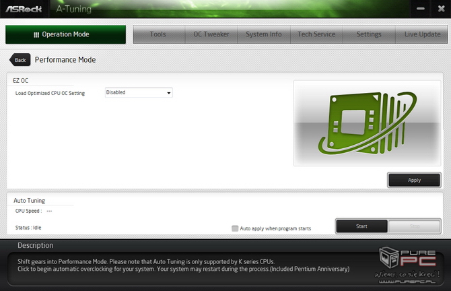Click the green CPU performance image
Viewport: 451px width, 291px height.
click(x=368, y=123)
